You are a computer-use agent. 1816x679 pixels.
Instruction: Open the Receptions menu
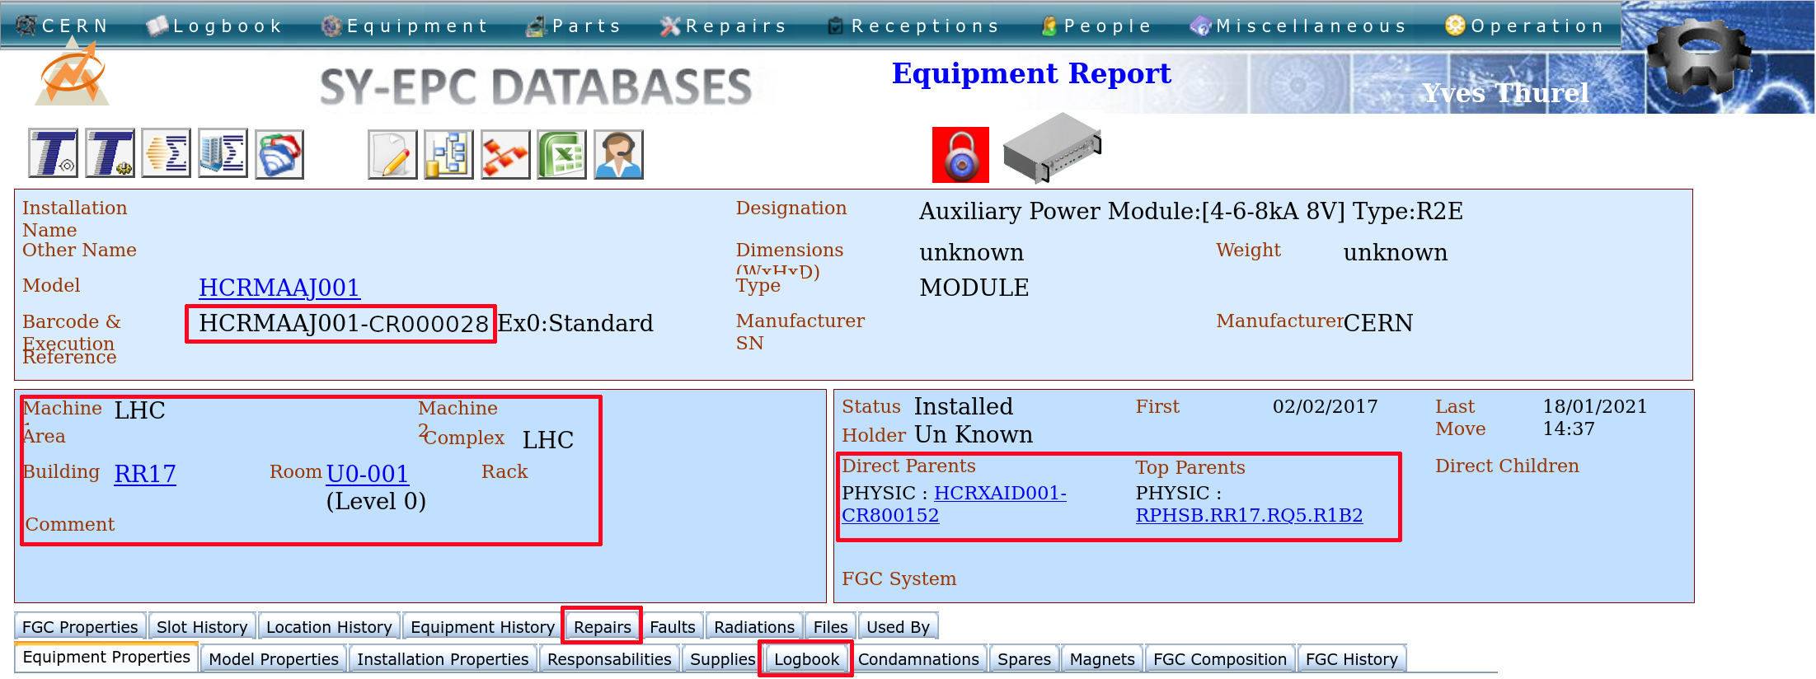tap(913, 26)
